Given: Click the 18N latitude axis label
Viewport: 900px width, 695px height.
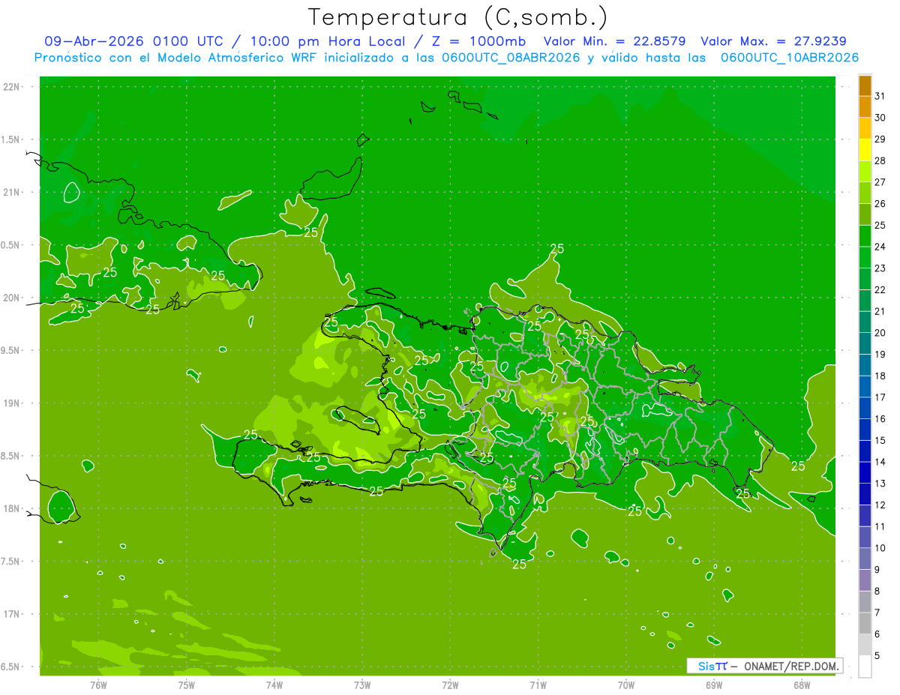Looking at the screenshot, I should 13,508.
